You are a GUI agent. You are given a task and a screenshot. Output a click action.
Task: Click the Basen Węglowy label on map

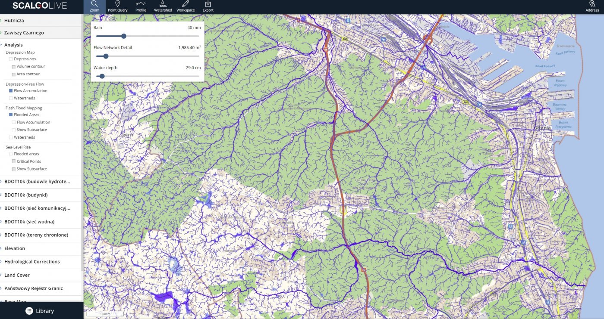point(560,84)
